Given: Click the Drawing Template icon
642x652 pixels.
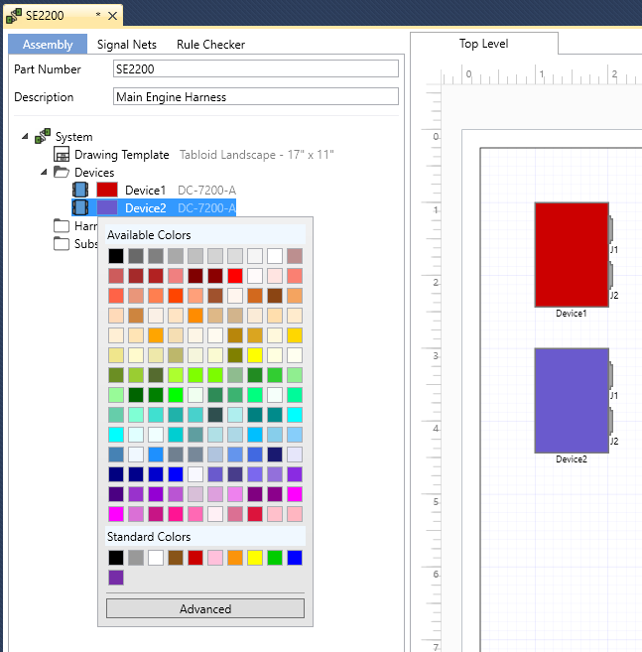Looking at the screenshot, I should 62,154.
